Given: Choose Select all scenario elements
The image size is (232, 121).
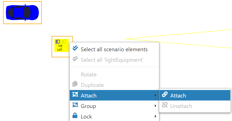Looking at the screenshot, I should pos(114,49).
